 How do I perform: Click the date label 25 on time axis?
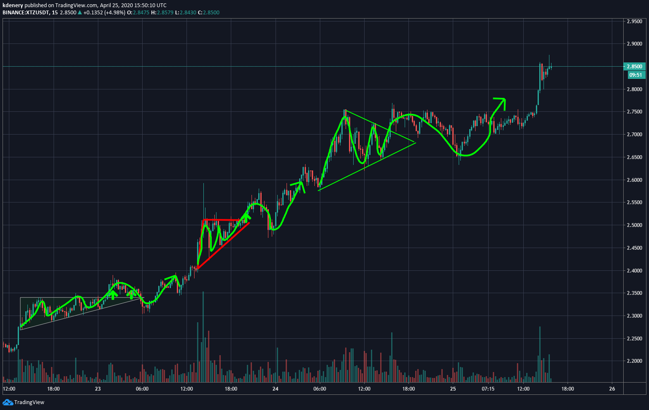pos(453,389)
